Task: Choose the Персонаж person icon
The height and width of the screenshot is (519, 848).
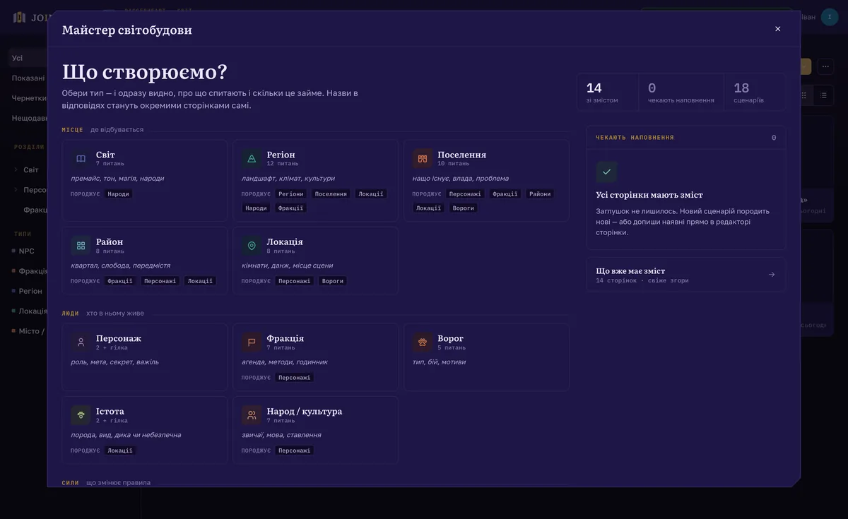Action: (x=81, y=342)
